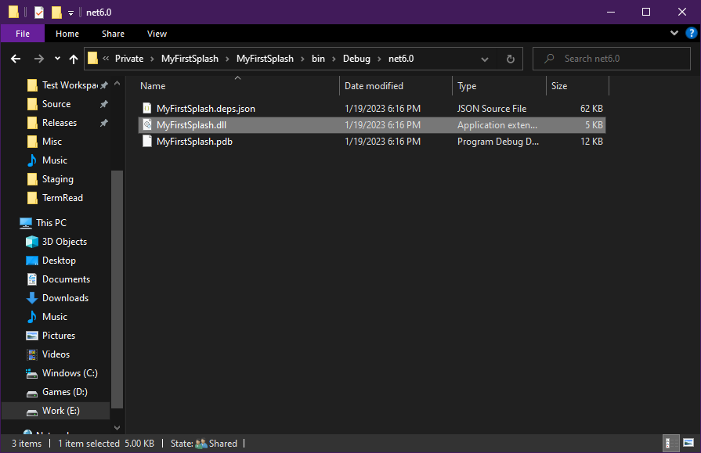Screen dimensions: 701x453
Task: Switch to the View ribbon tab
Action: [157, 34]
